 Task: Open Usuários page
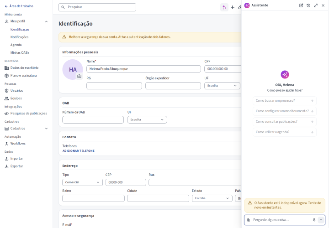[x=14, y=90]
